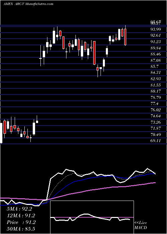Click the tall red candlestick falling to 85.7
Image resolution: width=167 pixels, height=234 pixels.
(94, 53)
